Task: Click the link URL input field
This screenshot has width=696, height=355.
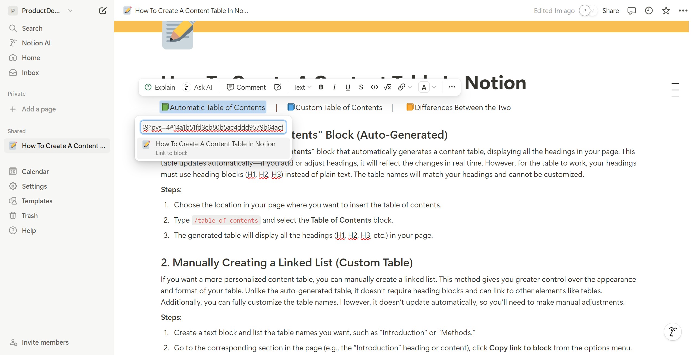Action: (x=213, y=127)
